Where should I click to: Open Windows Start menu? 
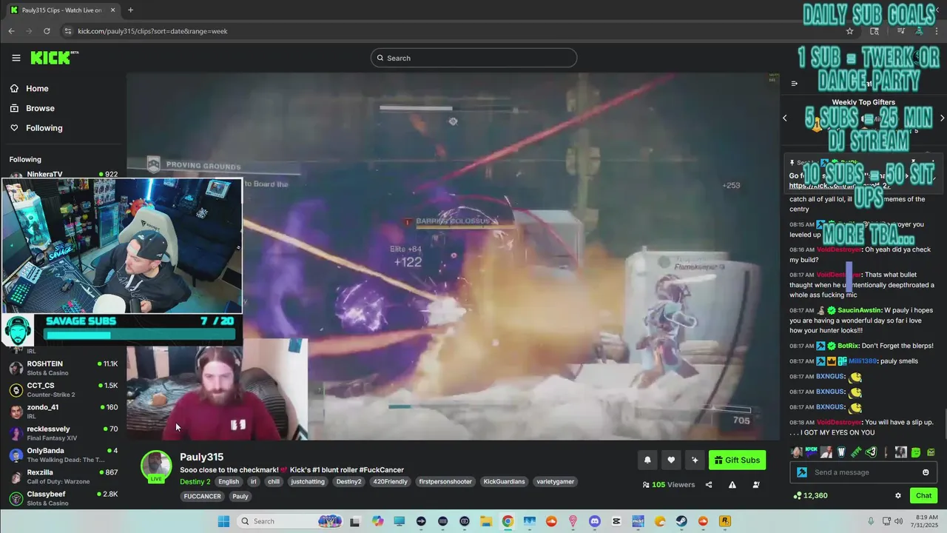[223, 521]
